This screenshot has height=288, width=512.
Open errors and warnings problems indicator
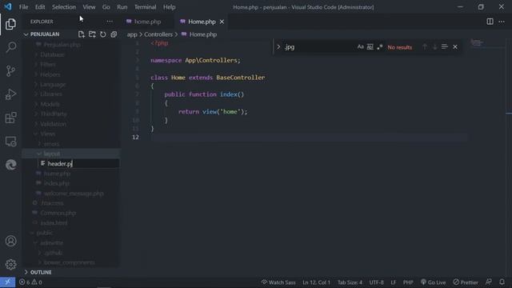[x=30, y=282]
